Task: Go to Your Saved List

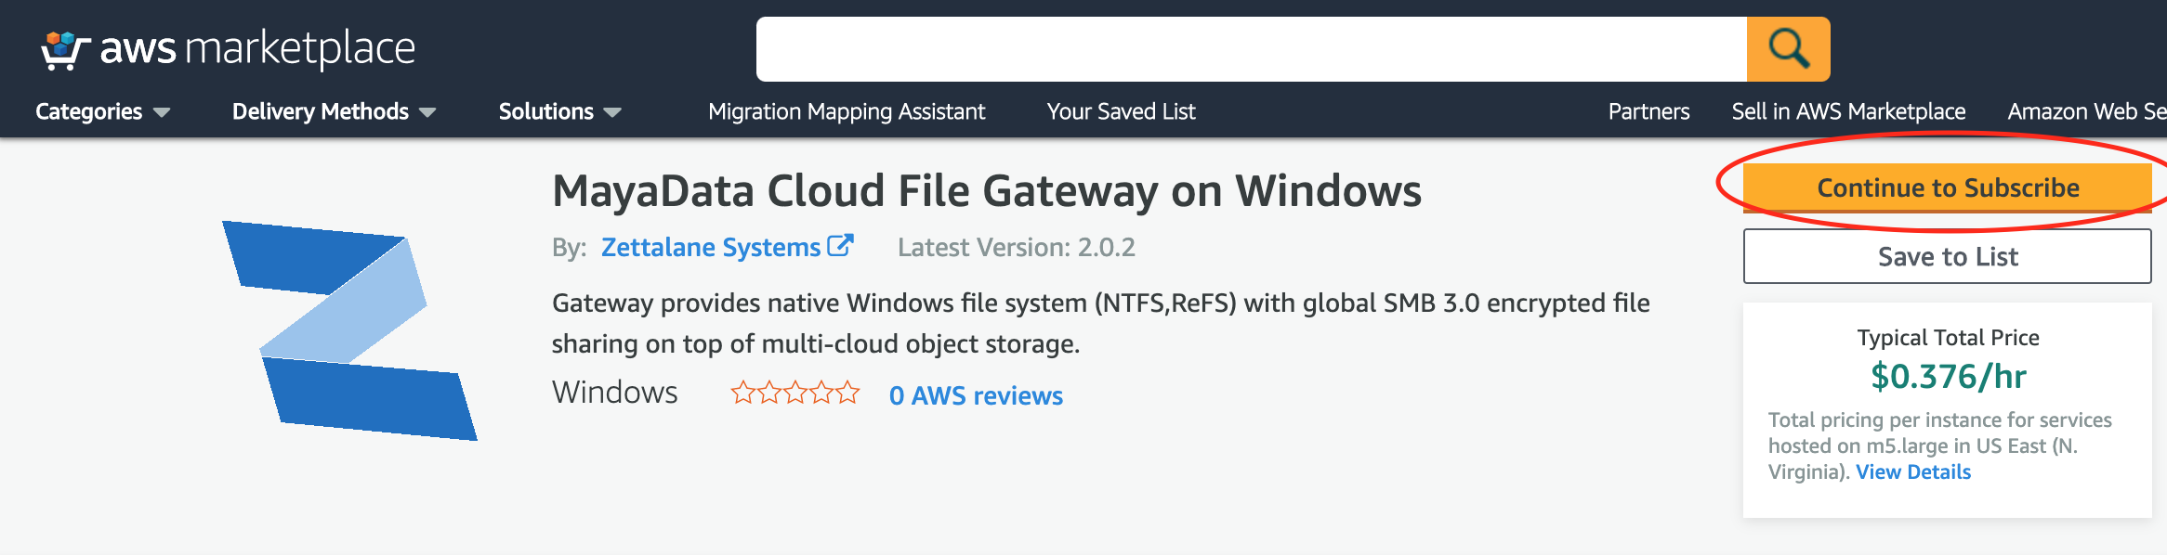Action: point(1121,111)
